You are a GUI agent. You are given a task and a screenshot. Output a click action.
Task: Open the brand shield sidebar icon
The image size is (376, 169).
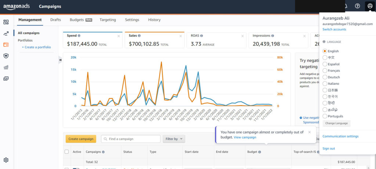pos(6,56)
